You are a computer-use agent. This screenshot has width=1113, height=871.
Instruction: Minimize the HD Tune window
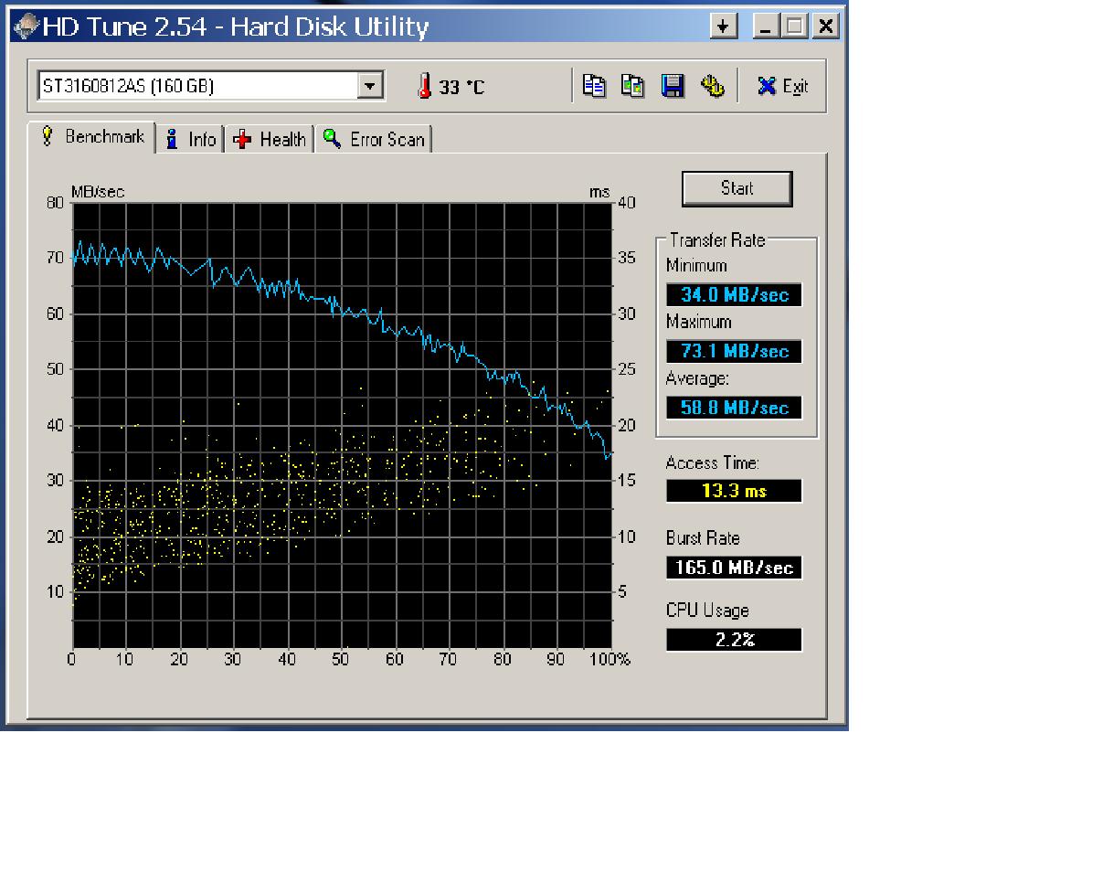(766, 27)
